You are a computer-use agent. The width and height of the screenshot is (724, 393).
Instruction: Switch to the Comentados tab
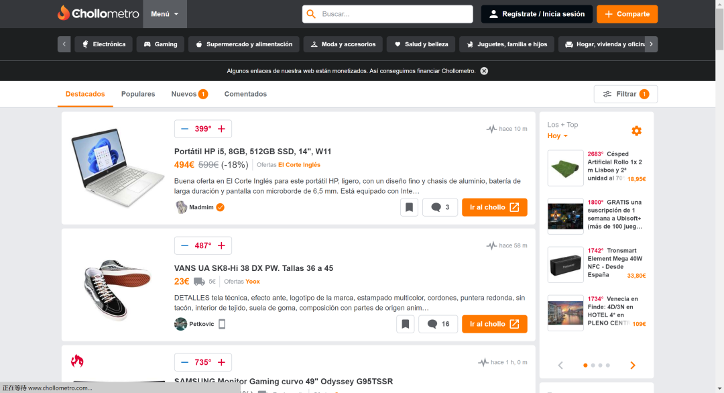click(245, 94)
